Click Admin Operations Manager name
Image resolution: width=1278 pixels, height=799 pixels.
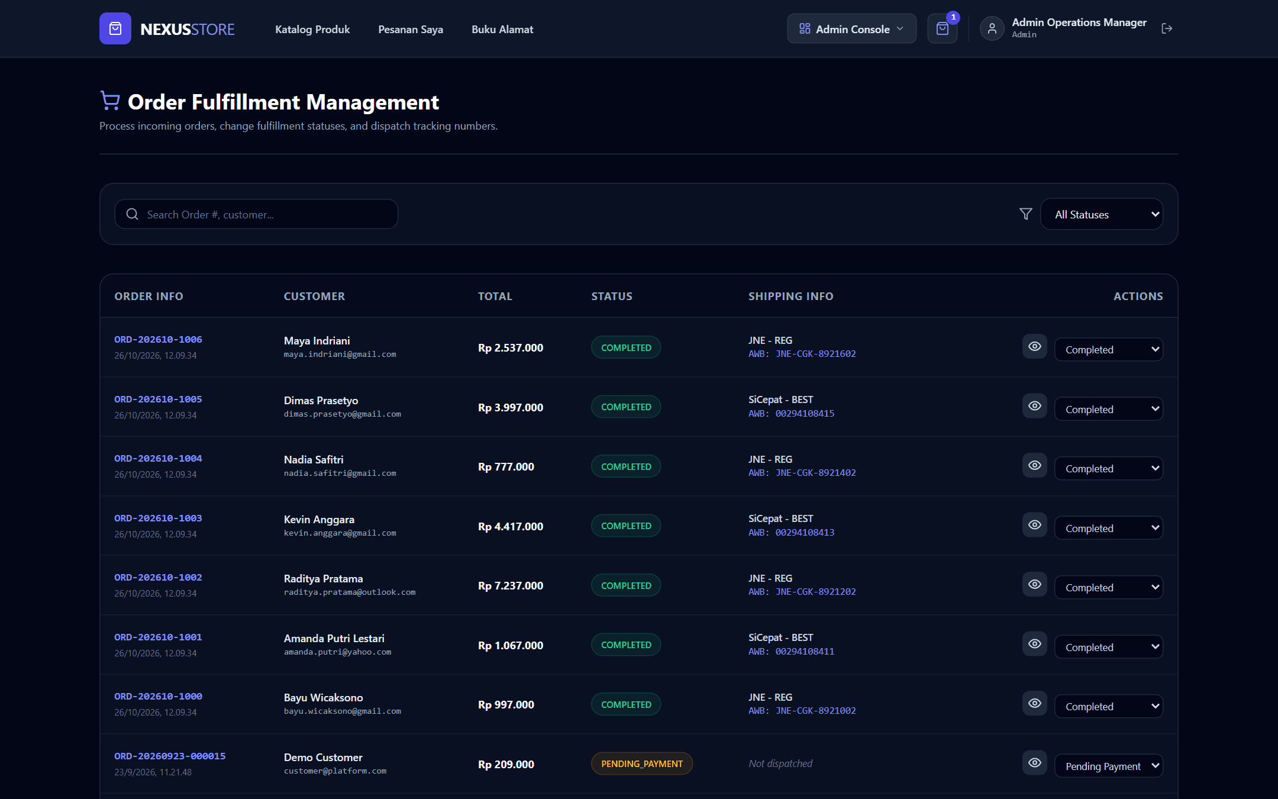coord(1079,22)
